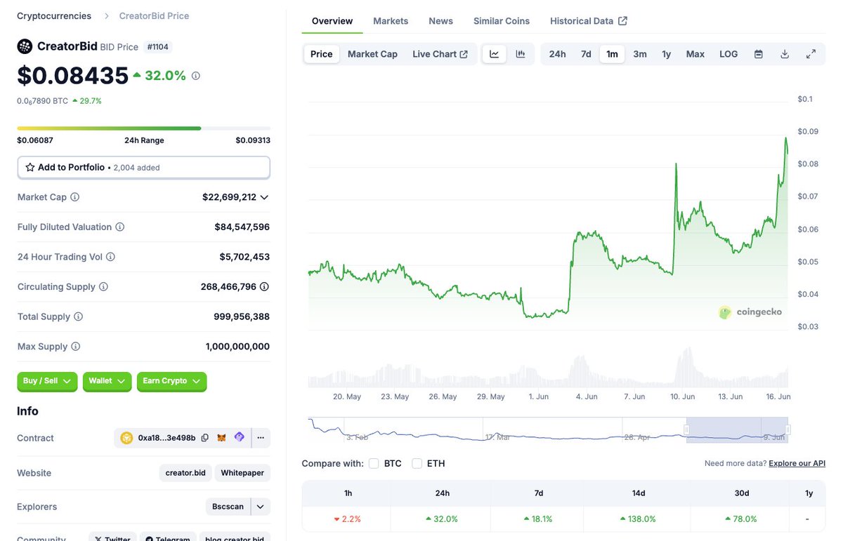Open the Whitepaper link
The height and width of the screenshot is (541, 843).
(242, 473)
